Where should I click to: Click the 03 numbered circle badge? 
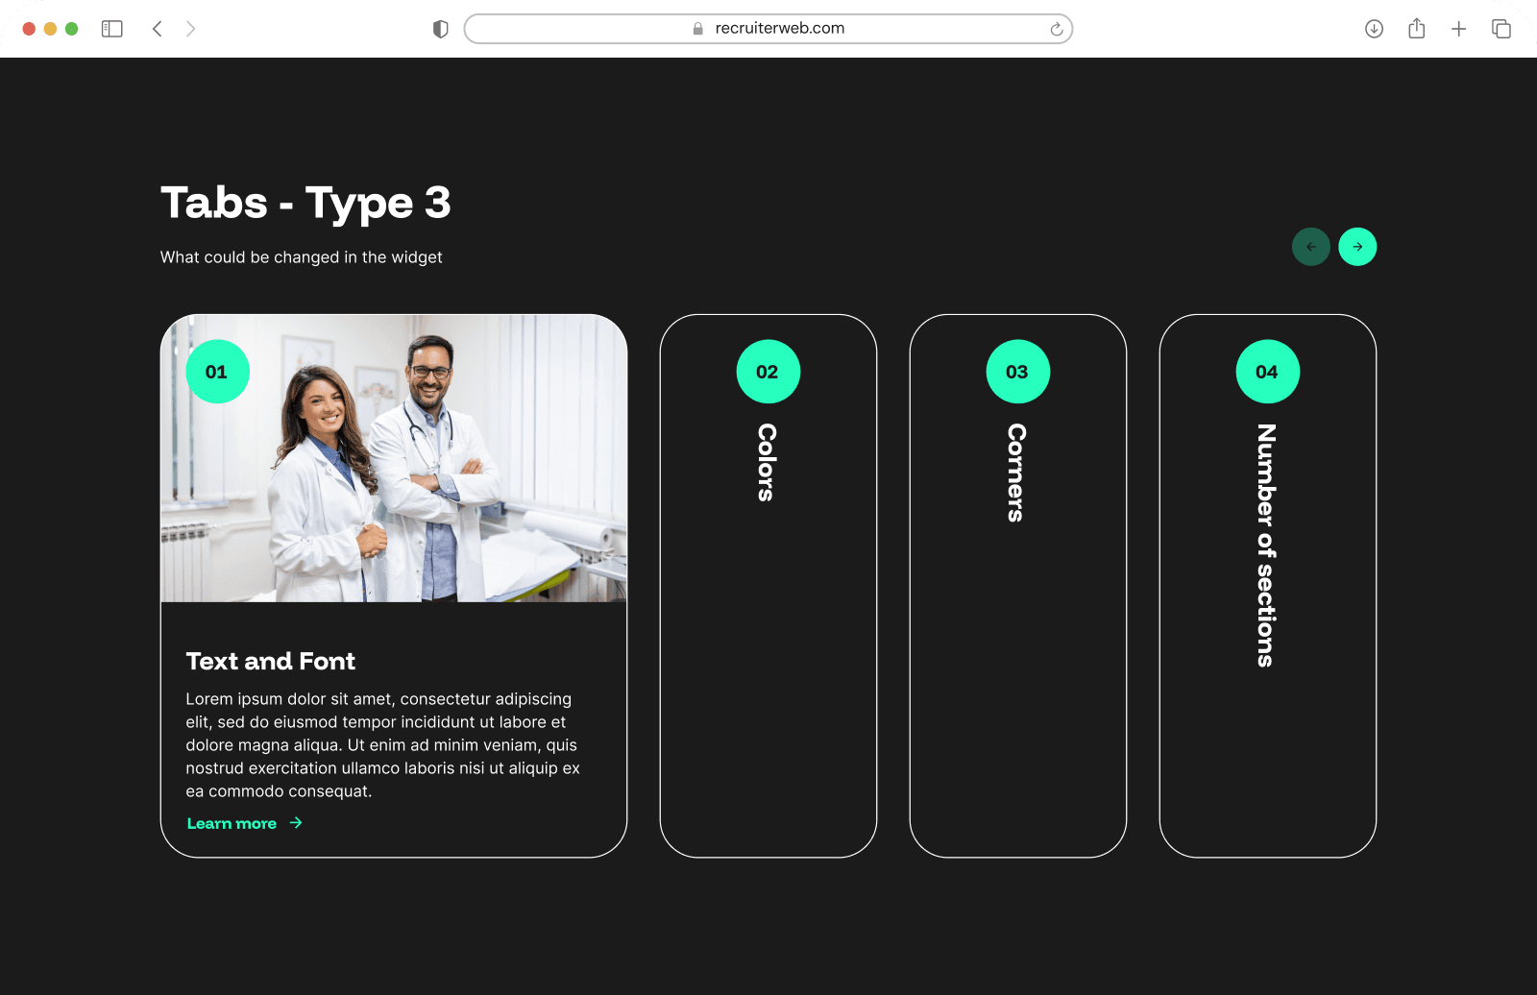(x=1017, y=372)
